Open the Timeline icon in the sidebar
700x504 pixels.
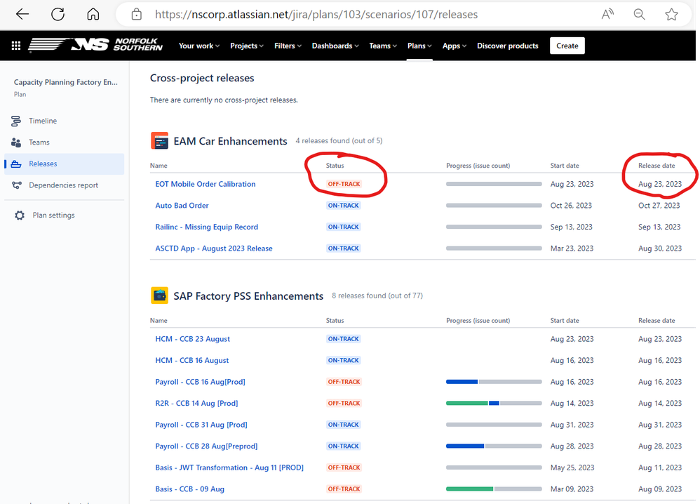16,121
